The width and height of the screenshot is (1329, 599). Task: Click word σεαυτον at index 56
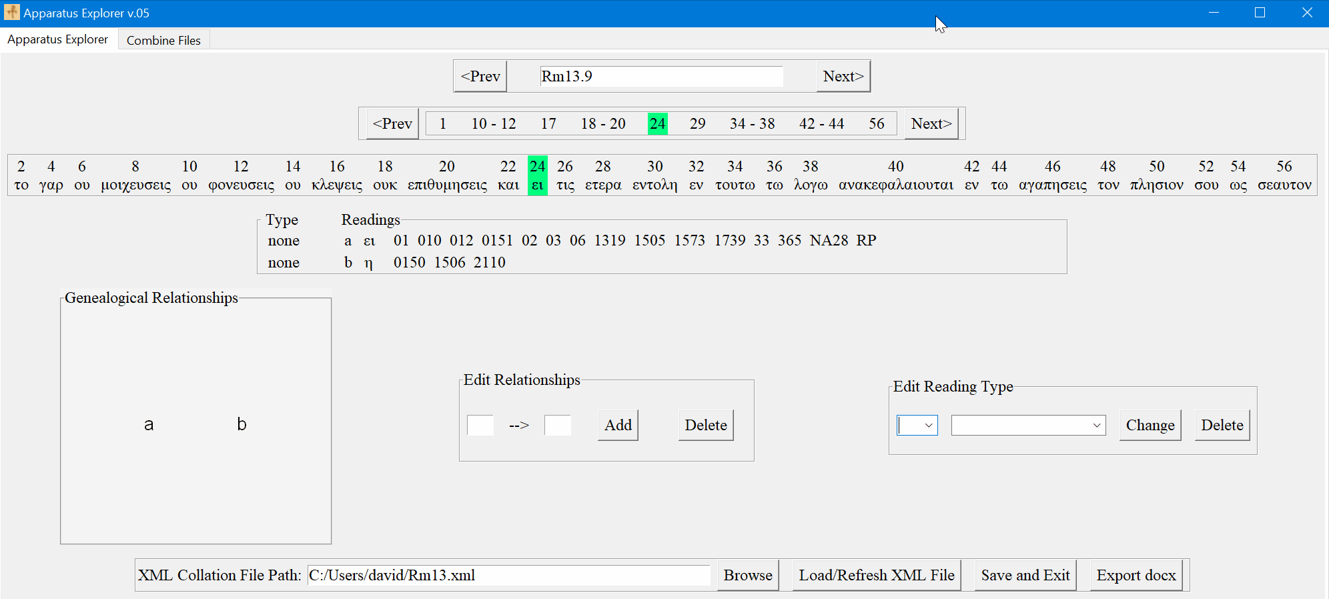[1284, 185]
